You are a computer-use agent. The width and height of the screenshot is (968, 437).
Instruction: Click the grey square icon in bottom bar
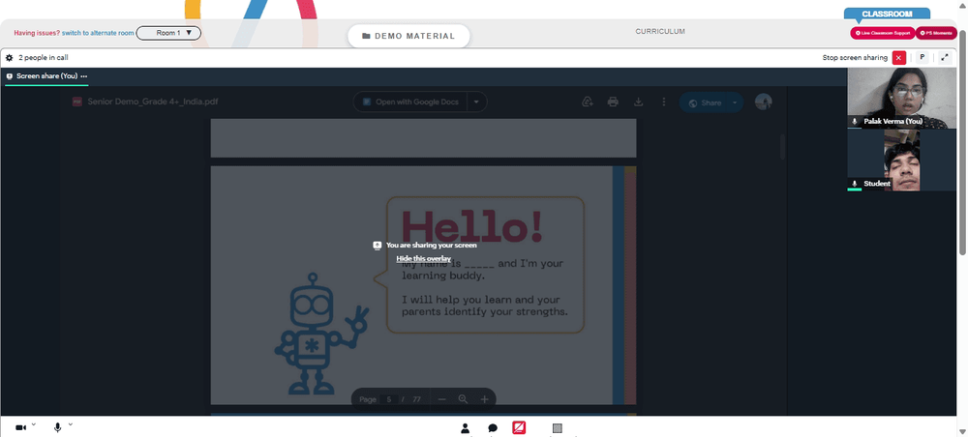click(557, 428)
